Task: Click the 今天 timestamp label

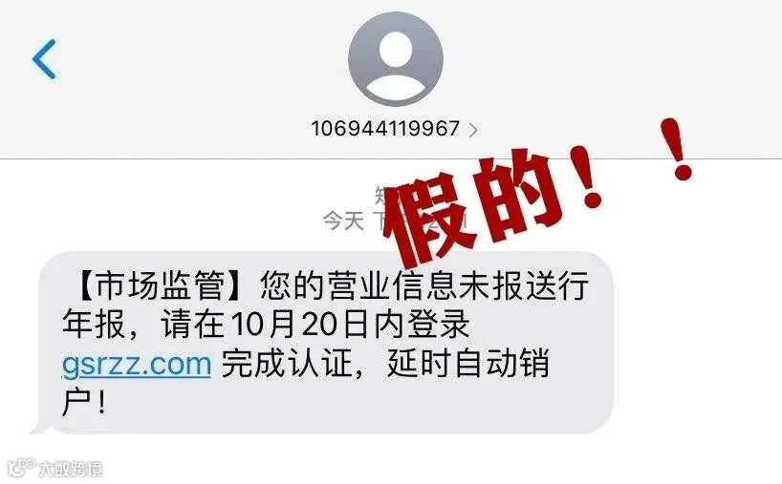Action: [x=343, y=221]
